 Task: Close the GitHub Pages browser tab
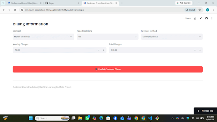(x=78, y=3)
